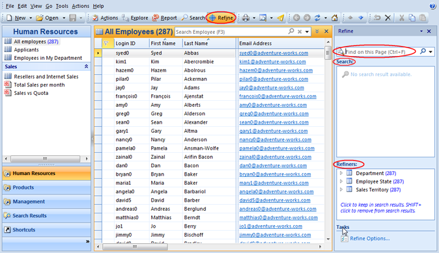The image size is (439, 253).
Task: Open the Edit menu
Action: (22, 6)
